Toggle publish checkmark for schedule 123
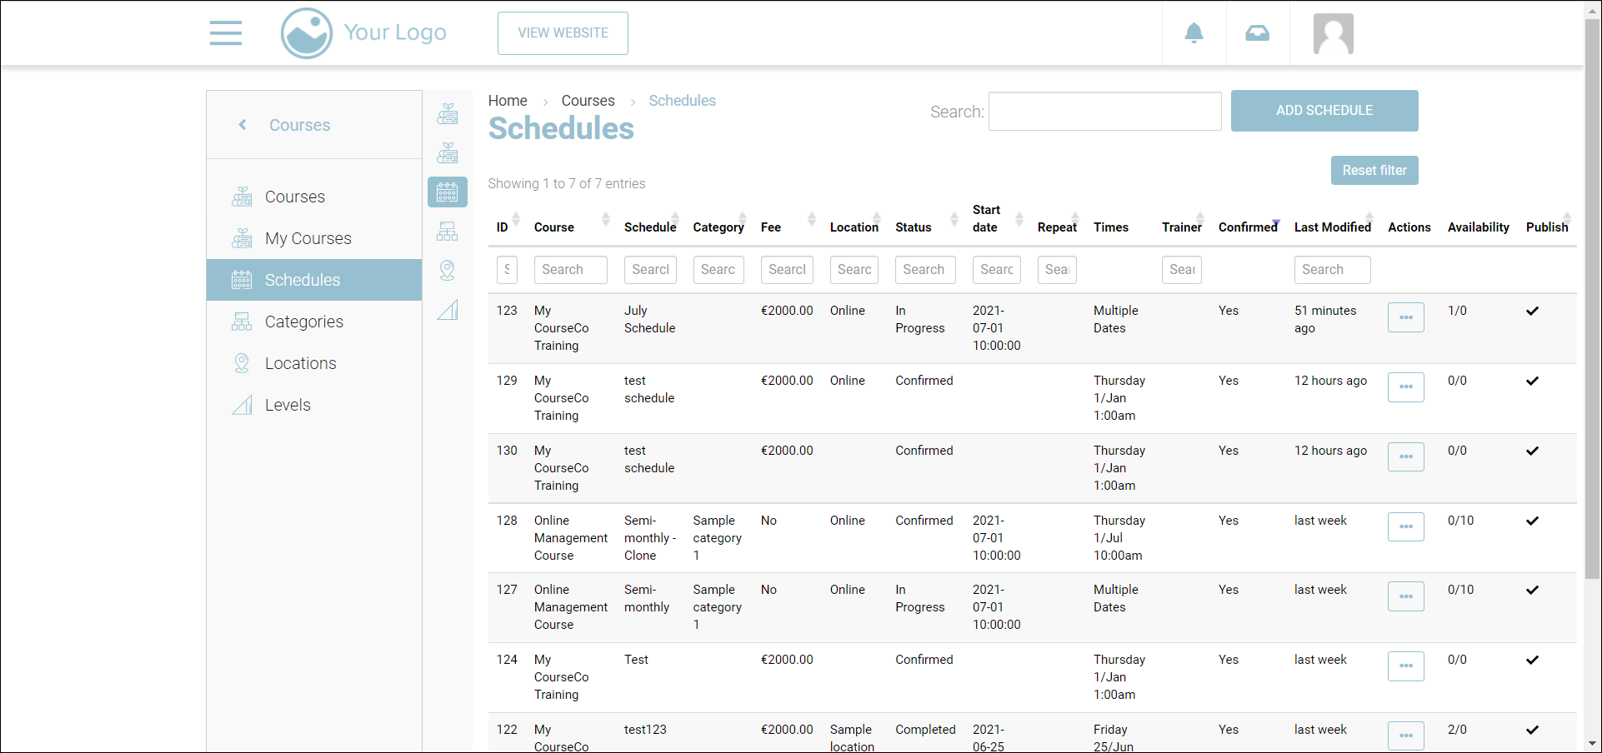 pyautogui.click(x=1532, y=311)
